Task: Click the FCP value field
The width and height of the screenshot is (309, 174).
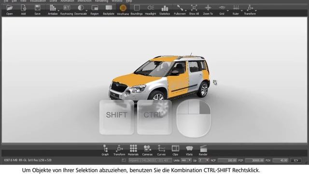Action: coord(254,160)
